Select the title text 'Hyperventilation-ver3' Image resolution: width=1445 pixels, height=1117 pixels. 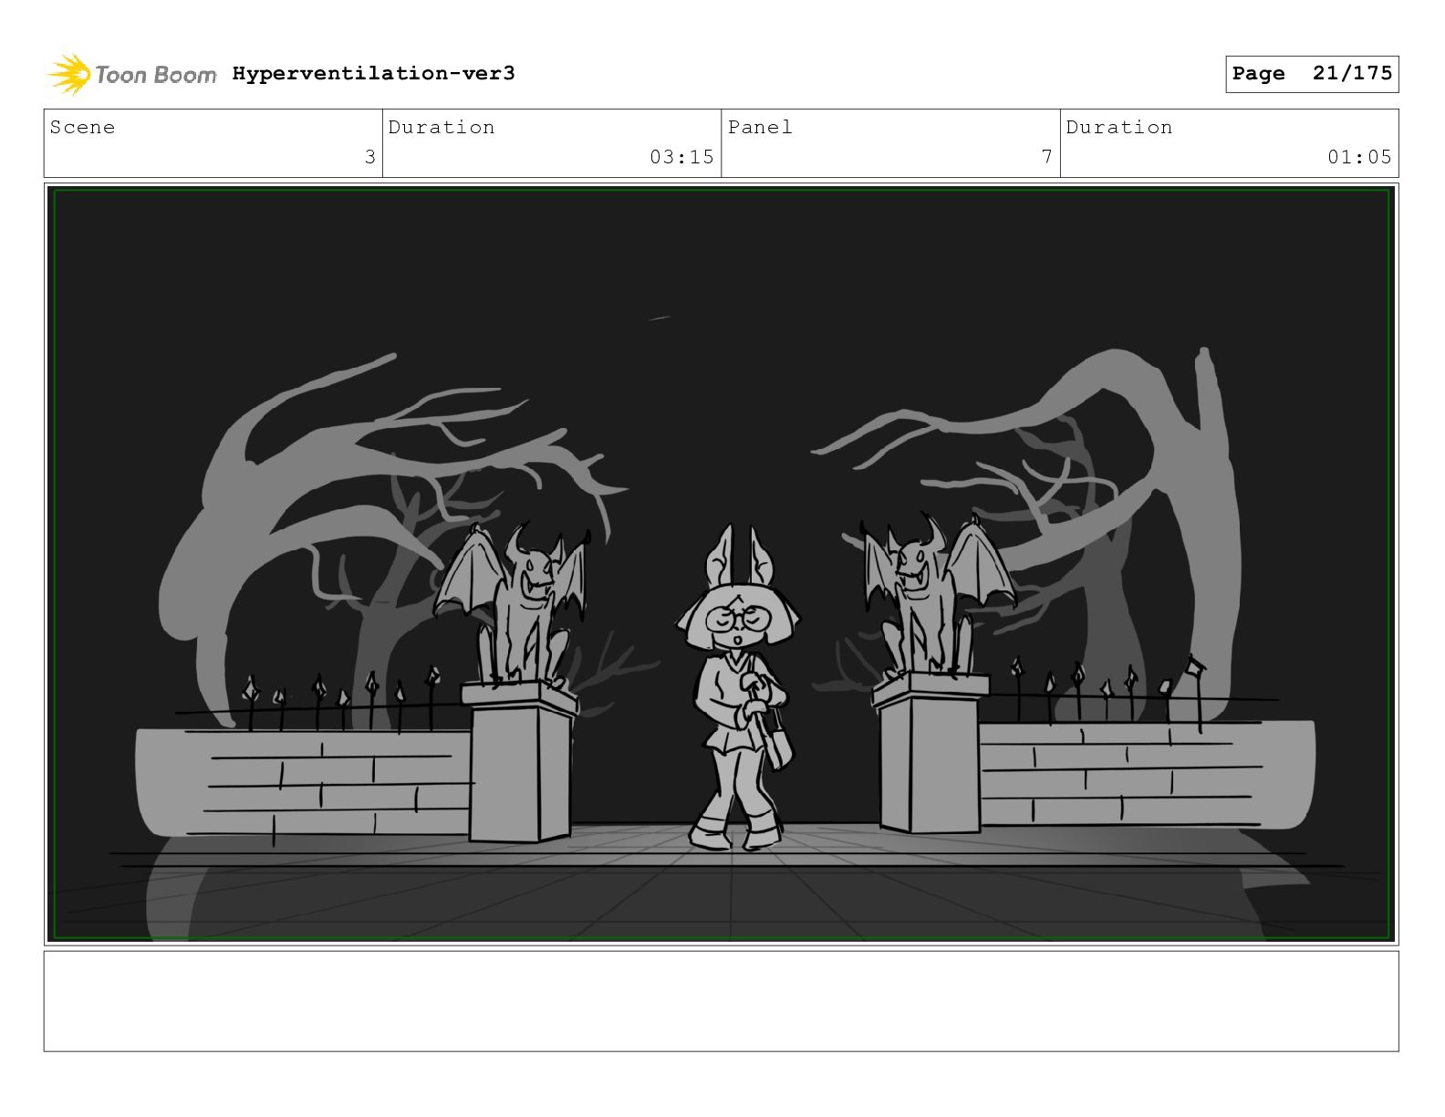pyautogui.click(x=373, y=73)
